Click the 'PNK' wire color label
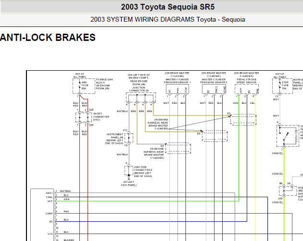The image size is (303, 241). pyautogui.click(x=66, y=212)
